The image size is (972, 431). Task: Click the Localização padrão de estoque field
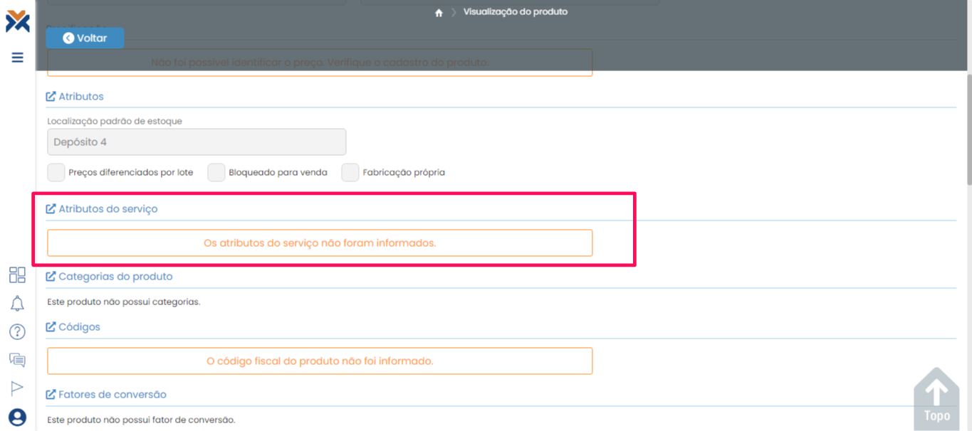click(x=197, y=142)
